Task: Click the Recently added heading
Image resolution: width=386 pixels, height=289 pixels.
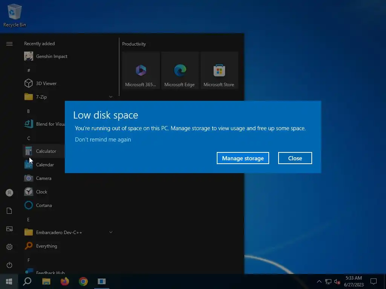Action: [39, 44]
